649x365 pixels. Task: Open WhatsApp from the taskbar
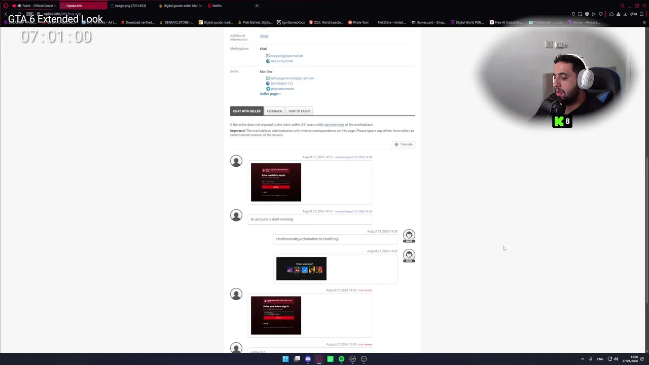click(x=330, y=359)
